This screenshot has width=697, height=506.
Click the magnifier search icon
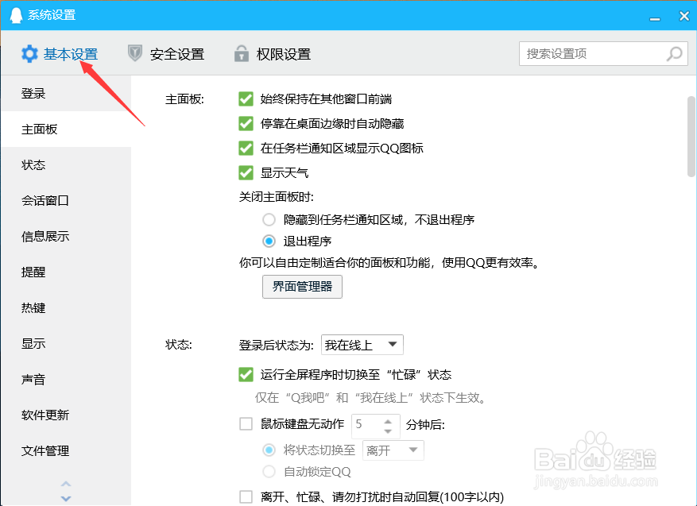pos(674,54)
